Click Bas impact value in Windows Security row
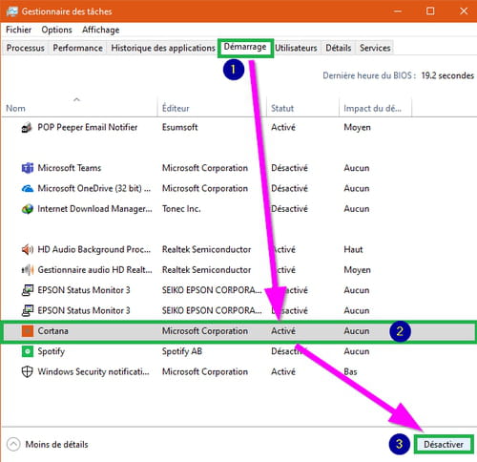The height and width of the screenshot is (462, 477). [x=350, y=371]
